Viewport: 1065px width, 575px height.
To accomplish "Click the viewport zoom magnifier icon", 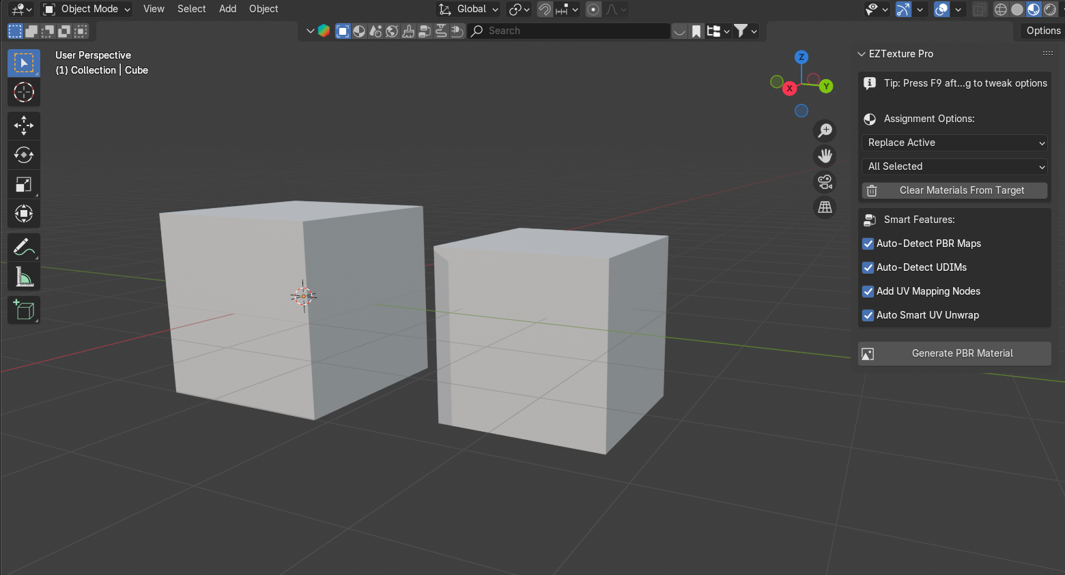I will pos(825,130).
